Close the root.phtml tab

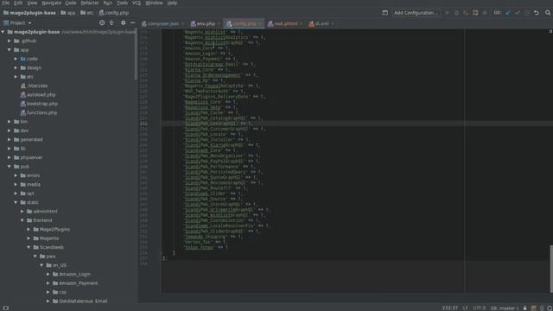[x=301, y=24]
